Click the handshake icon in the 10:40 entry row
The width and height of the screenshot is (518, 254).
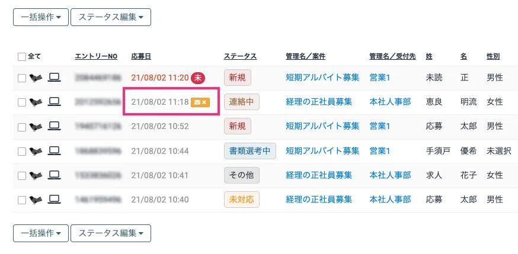[36, 200]
